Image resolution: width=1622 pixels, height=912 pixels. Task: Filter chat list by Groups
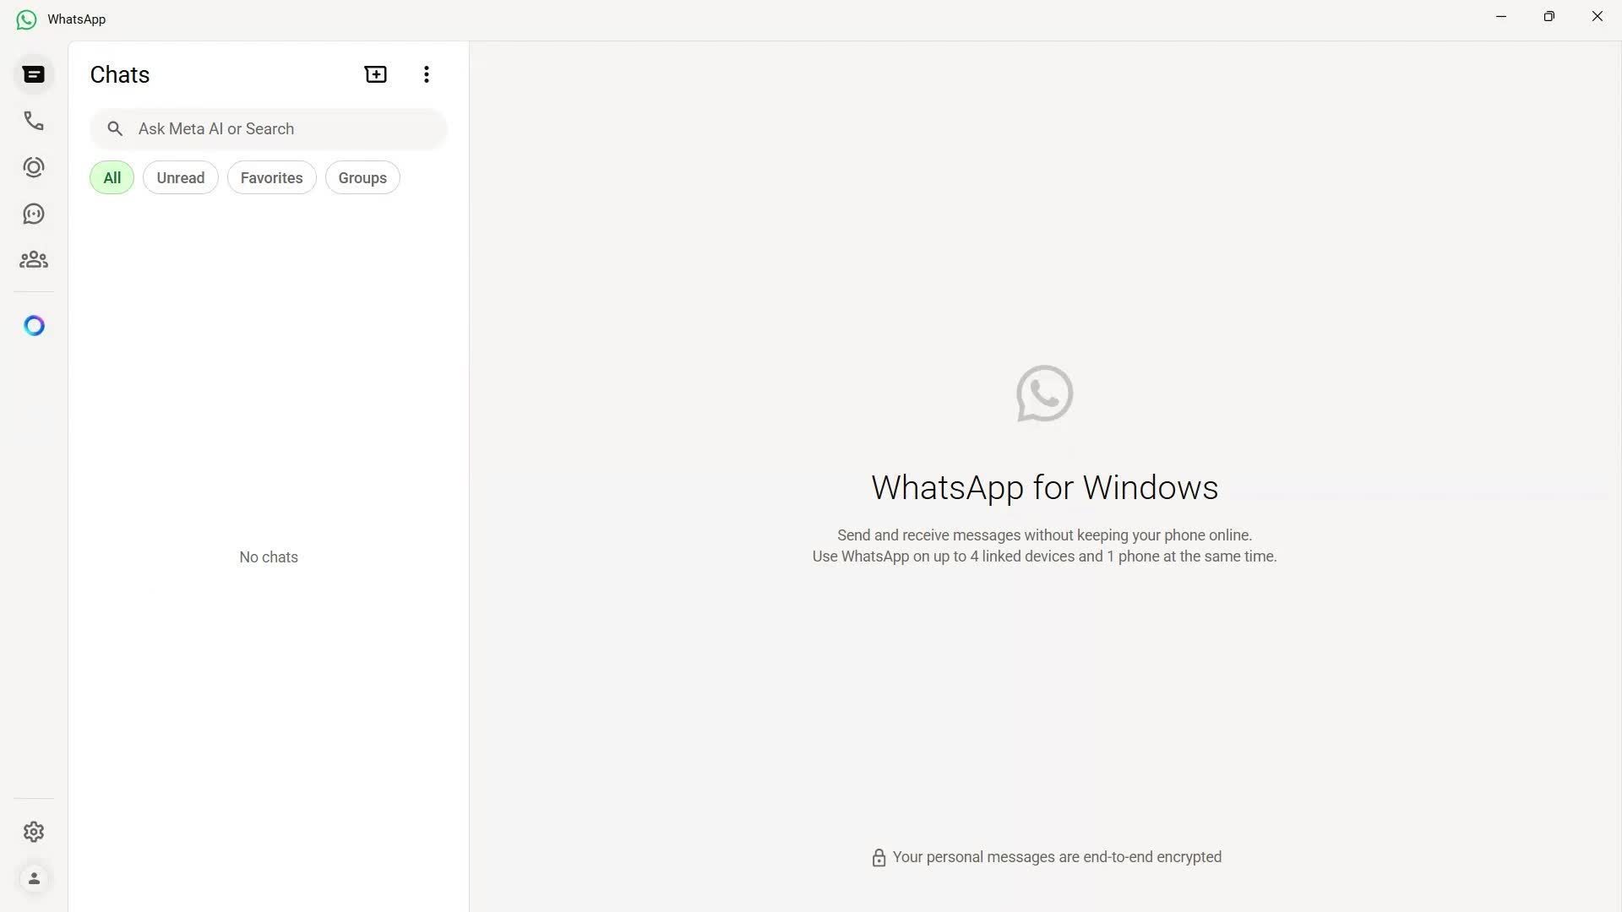click(x=362, y=178)
